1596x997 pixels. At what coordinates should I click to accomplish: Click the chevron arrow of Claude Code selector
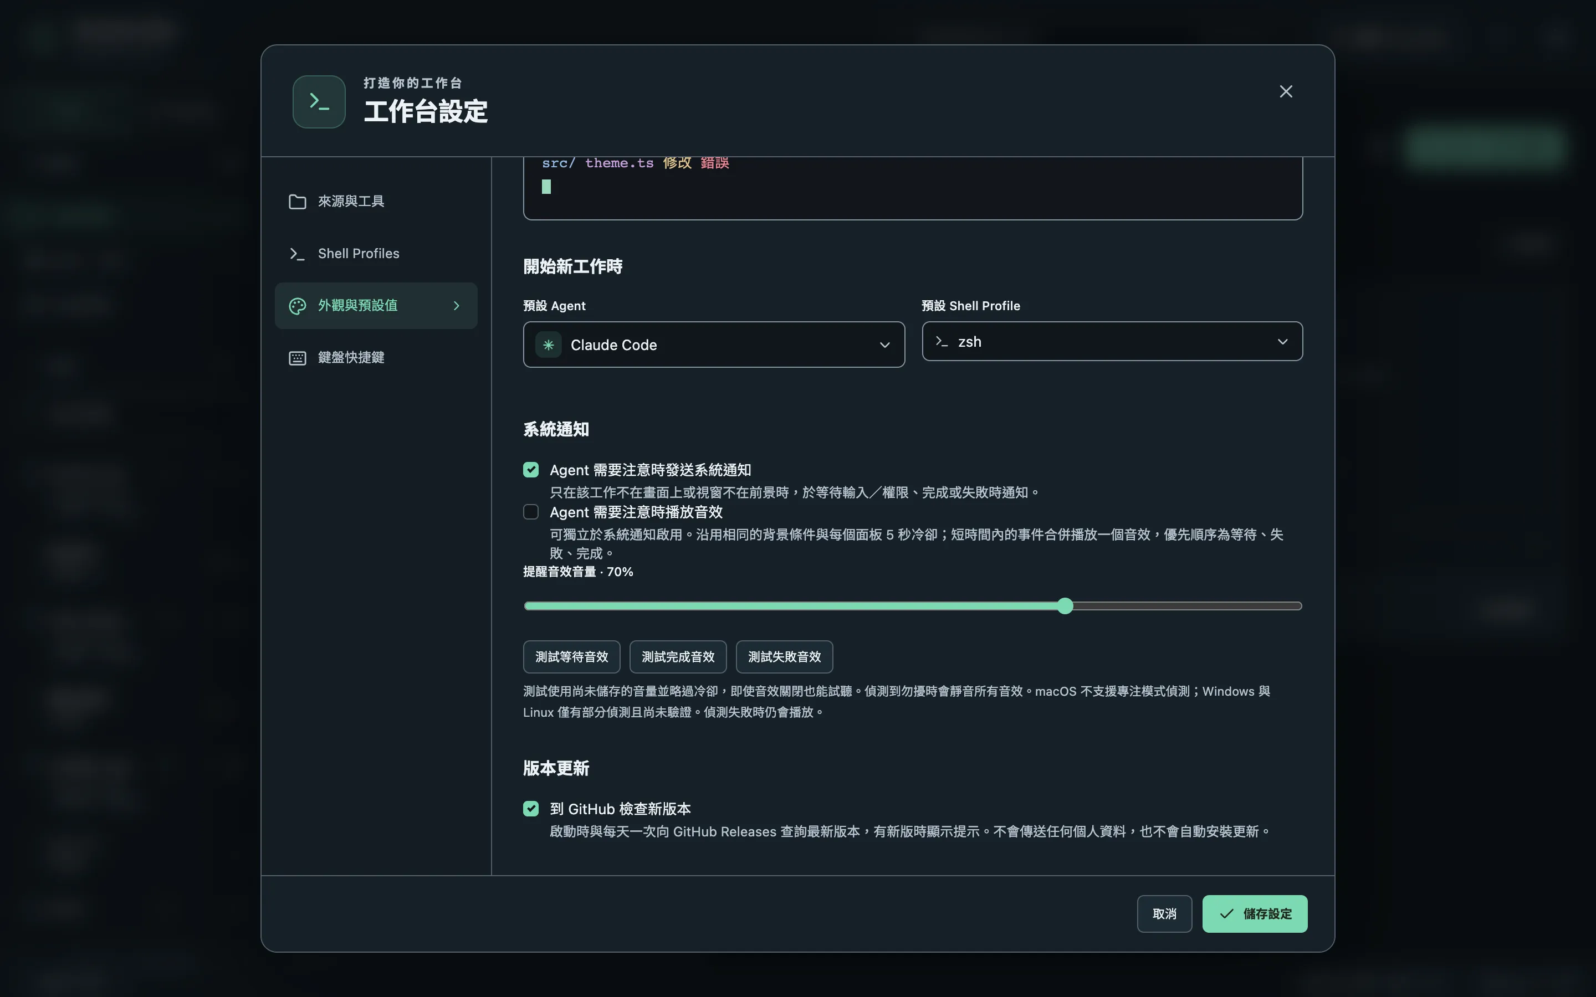click(884, 345)
